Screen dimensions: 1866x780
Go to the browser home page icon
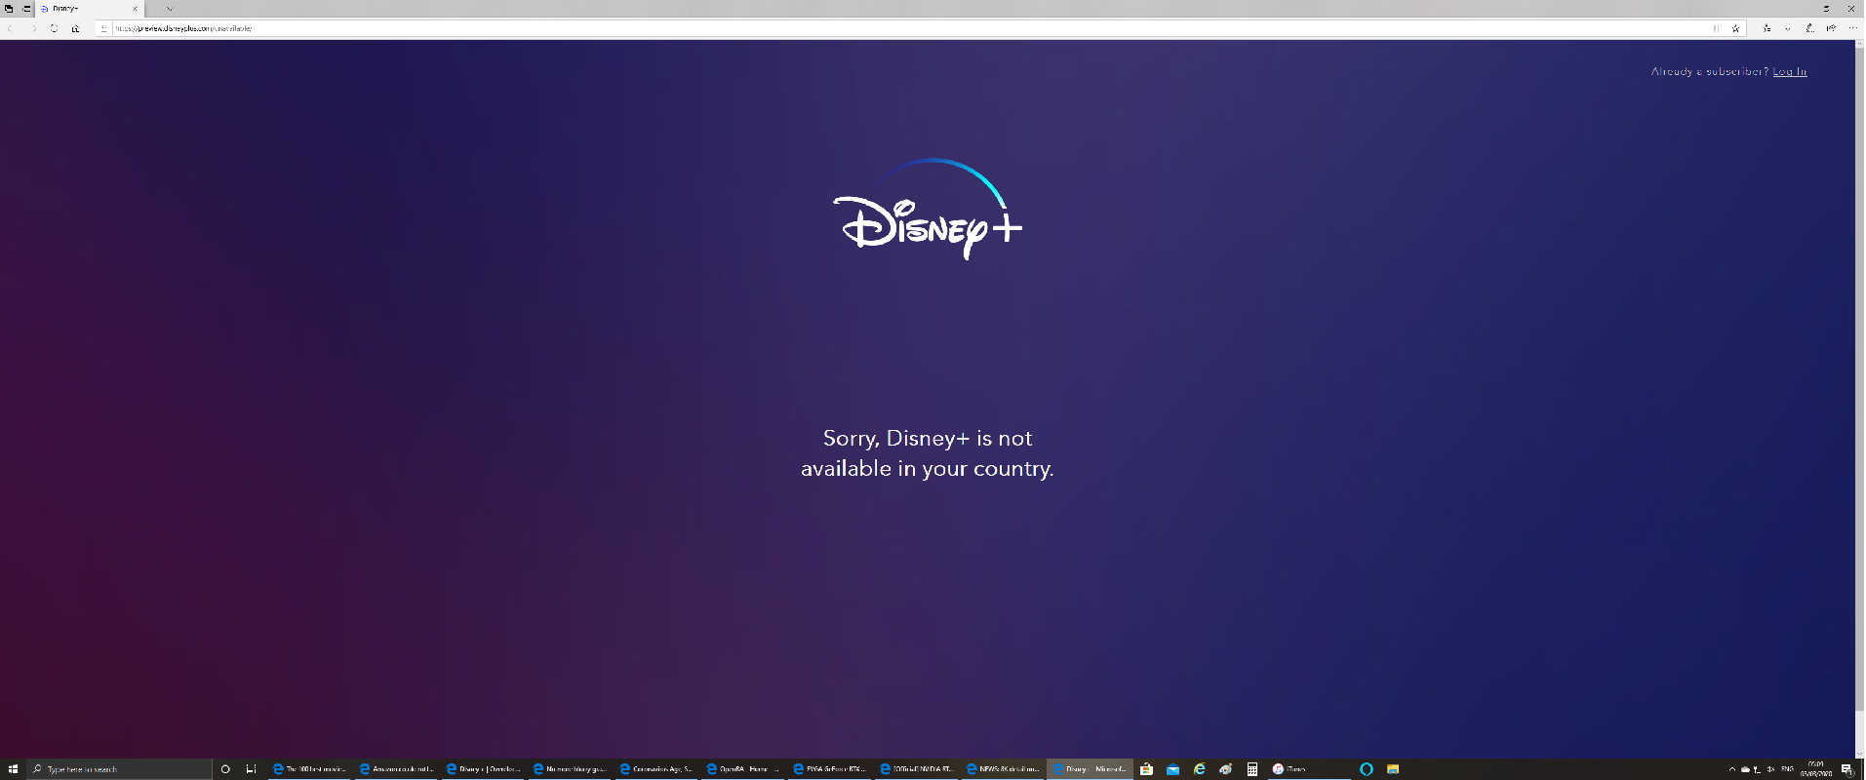point(75,28)
